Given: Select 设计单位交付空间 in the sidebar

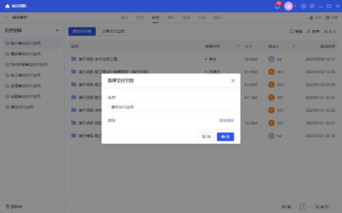Looking at the screenshot, I should click(32, 43).
